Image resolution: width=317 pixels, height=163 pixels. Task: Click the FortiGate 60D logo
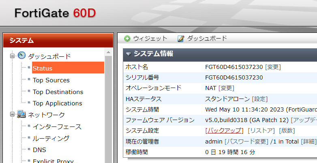pos(55,13)
